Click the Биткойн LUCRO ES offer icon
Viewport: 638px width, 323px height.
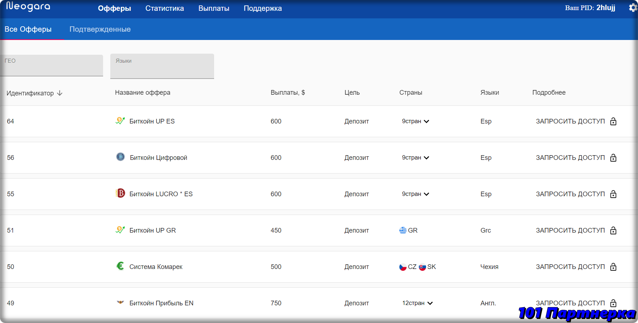point(120,193)
